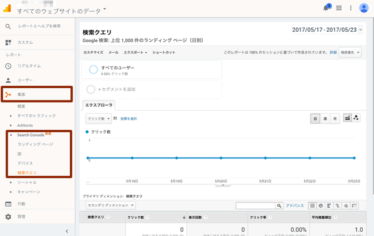
Task: Click the Google Analytics logo
Action: click(x=7, y=8)
